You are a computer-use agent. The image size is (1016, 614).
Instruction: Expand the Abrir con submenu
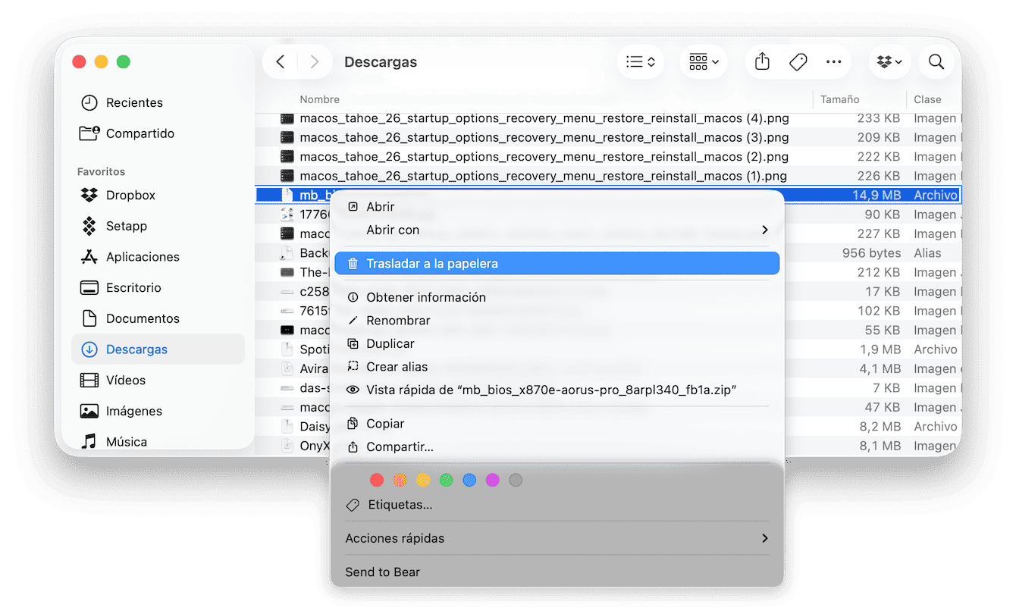click(557, 230)
